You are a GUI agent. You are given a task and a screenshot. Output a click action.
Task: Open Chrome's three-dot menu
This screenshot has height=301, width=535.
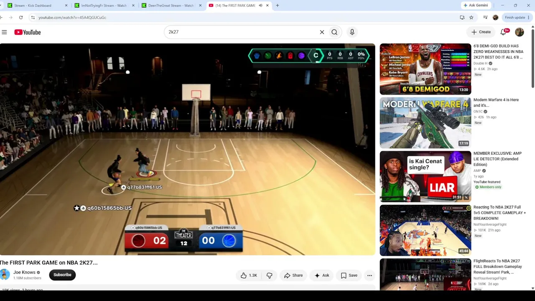click(529, 18)
